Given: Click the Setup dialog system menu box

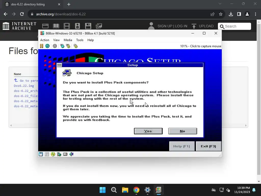Looking at the screenshot, I should [59, 65].
